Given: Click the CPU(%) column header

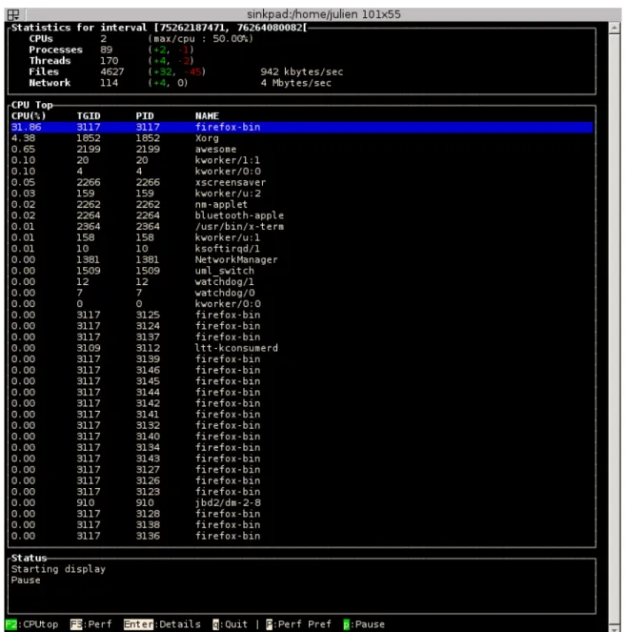Looking at the screenshot, I should (29, 116).
